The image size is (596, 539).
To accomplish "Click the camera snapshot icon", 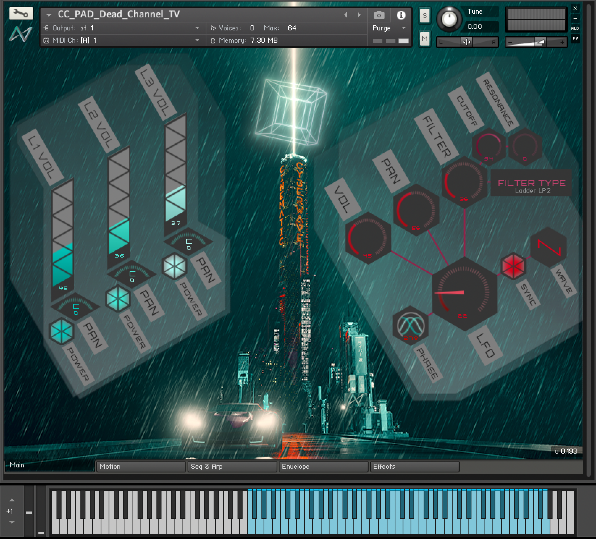I will coord(379,15).
